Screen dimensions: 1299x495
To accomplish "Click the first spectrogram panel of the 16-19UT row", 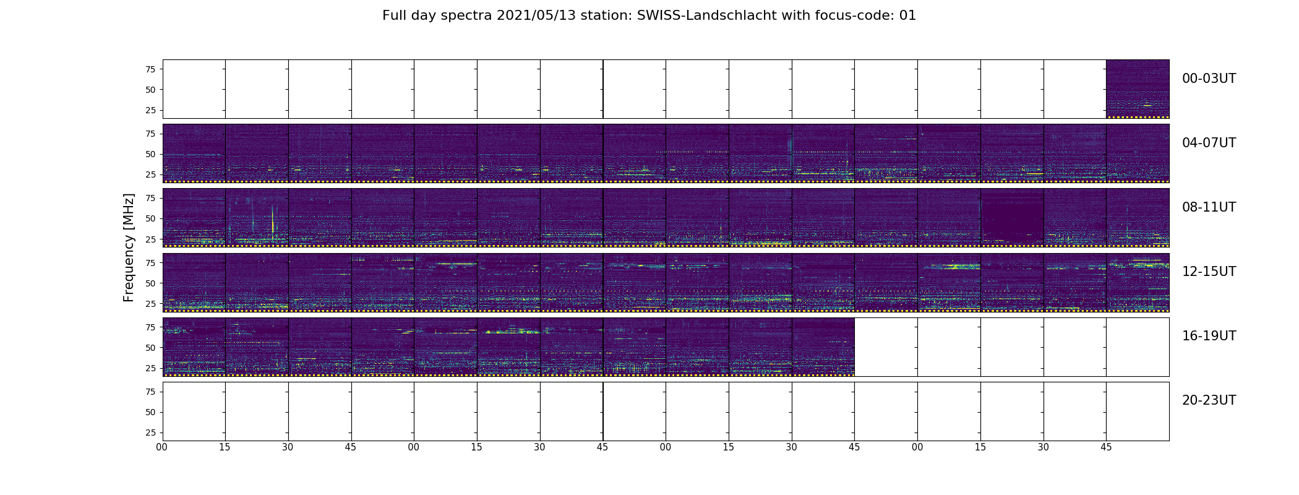I will (194, 346).
